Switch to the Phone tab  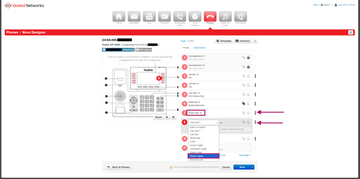(186, 48)
